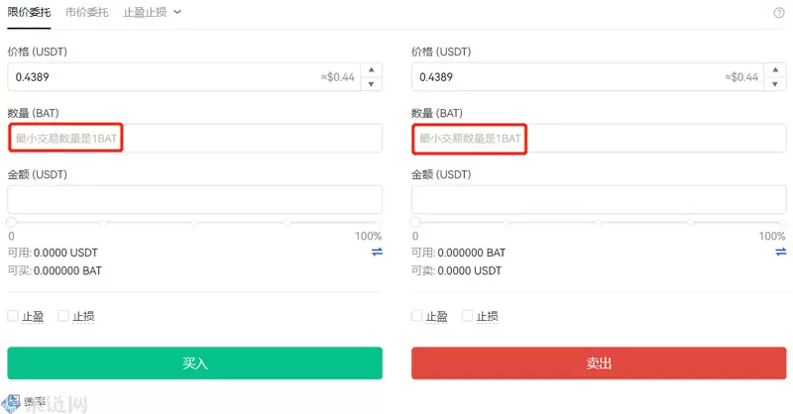Increase the buy price with the up arrow

(371, 69)
